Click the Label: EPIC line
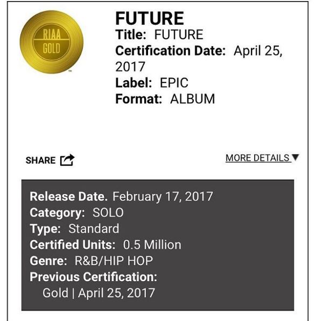Image resolution: width=316 pixels, height=321 pixels. coord(152,83)
